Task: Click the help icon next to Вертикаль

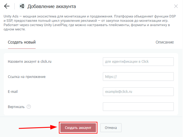Action: pos(29,107)
